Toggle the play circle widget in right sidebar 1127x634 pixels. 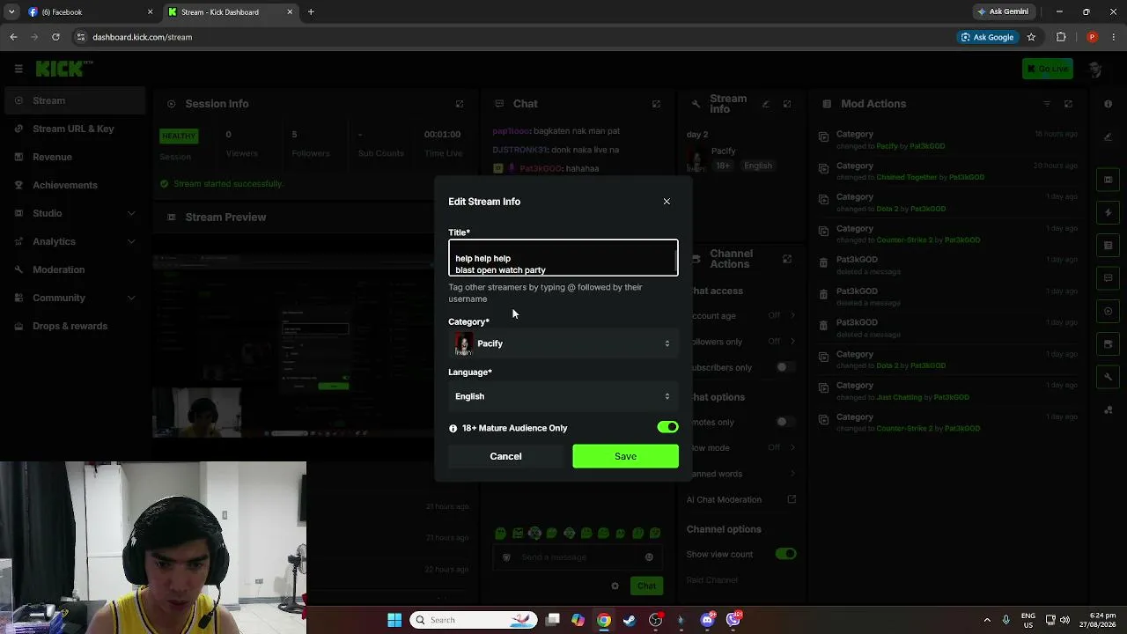[1109, 311]
